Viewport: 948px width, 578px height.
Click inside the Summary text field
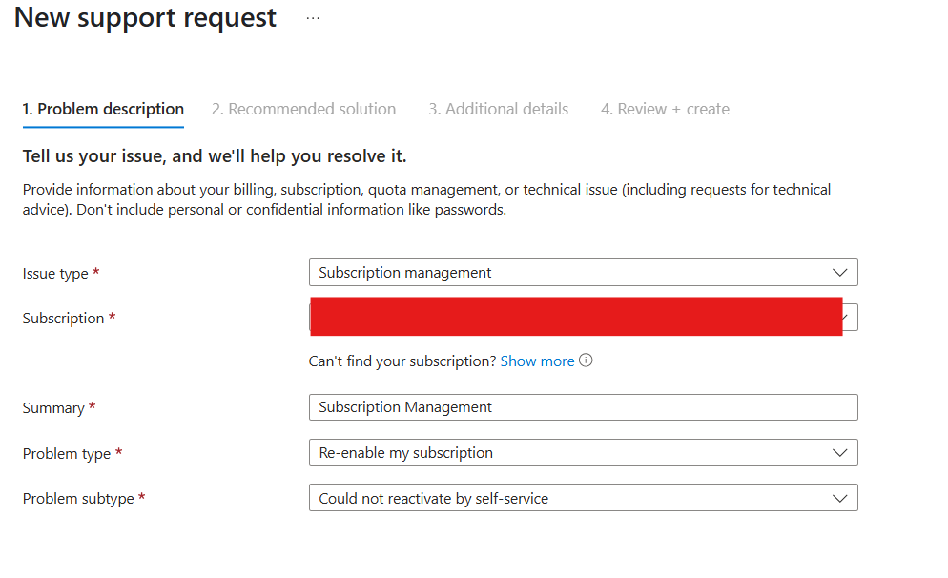point(583,407)
